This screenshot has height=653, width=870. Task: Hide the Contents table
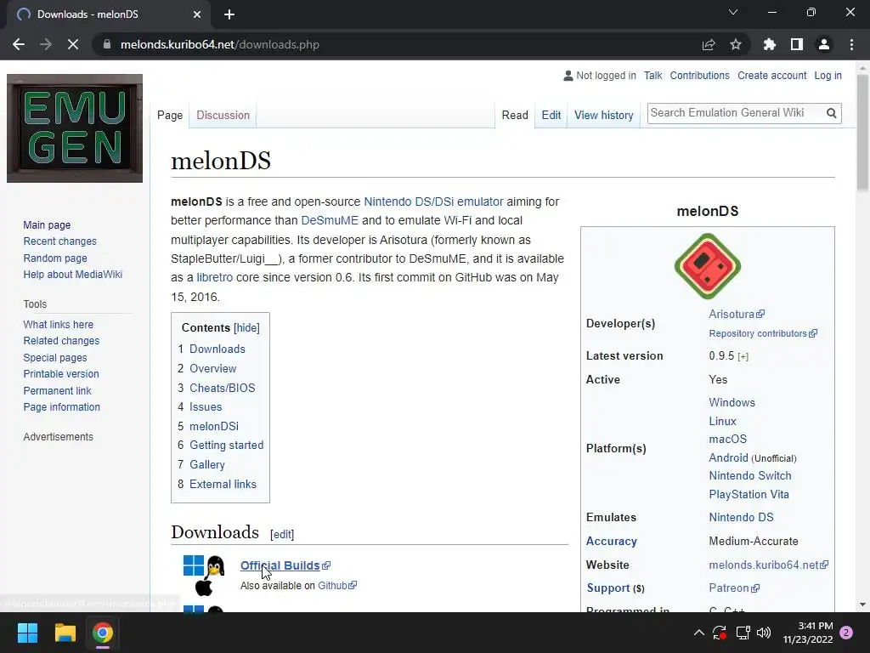pos(246,327)
